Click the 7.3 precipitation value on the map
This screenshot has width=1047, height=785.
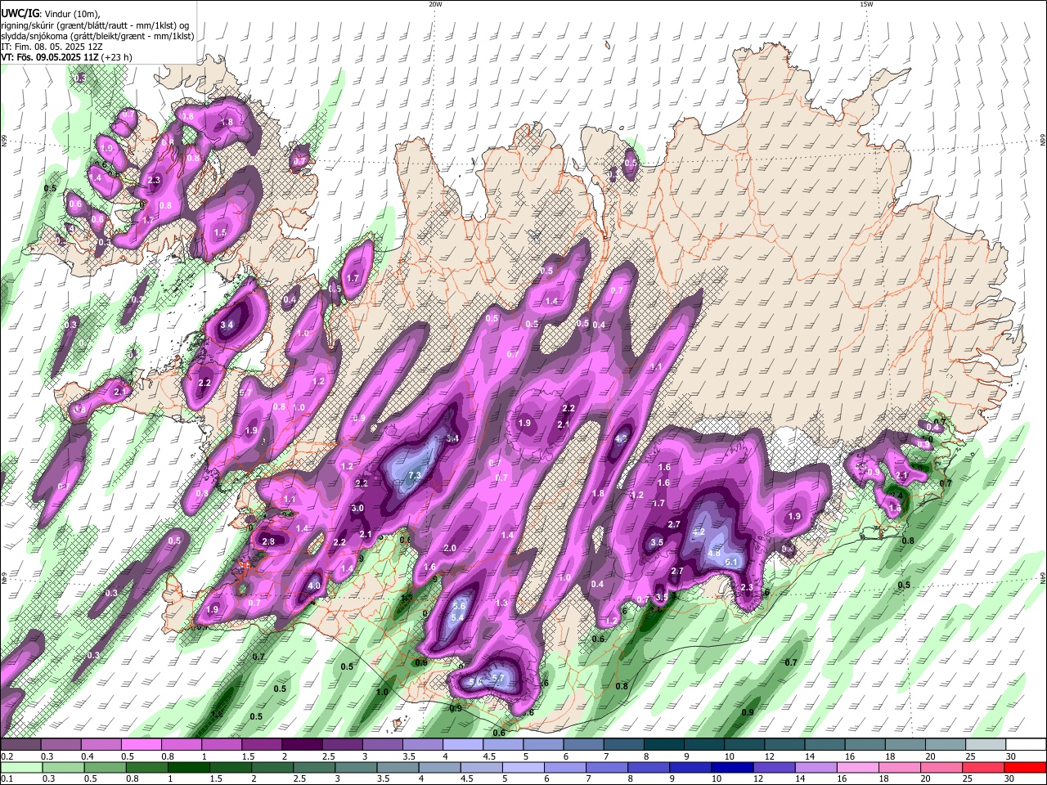414,475
